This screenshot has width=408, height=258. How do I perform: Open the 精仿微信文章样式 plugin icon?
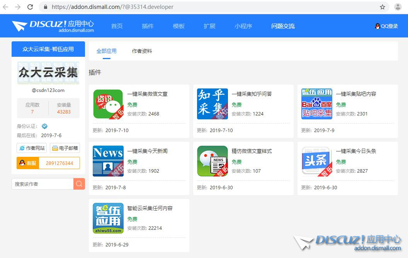point(212,161)
